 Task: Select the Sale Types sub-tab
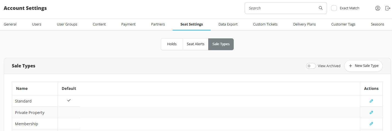point(221,44)
